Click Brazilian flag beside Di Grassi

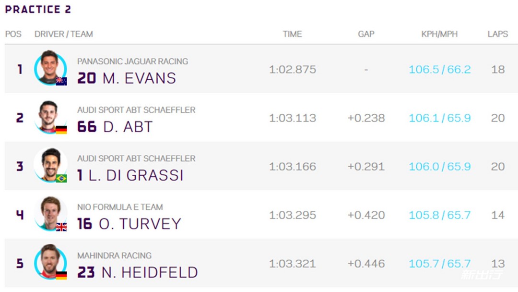pos(61,179)
